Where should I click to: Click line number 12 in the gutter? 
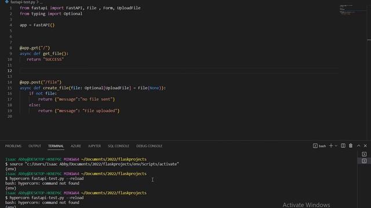[x=9, y=70]
